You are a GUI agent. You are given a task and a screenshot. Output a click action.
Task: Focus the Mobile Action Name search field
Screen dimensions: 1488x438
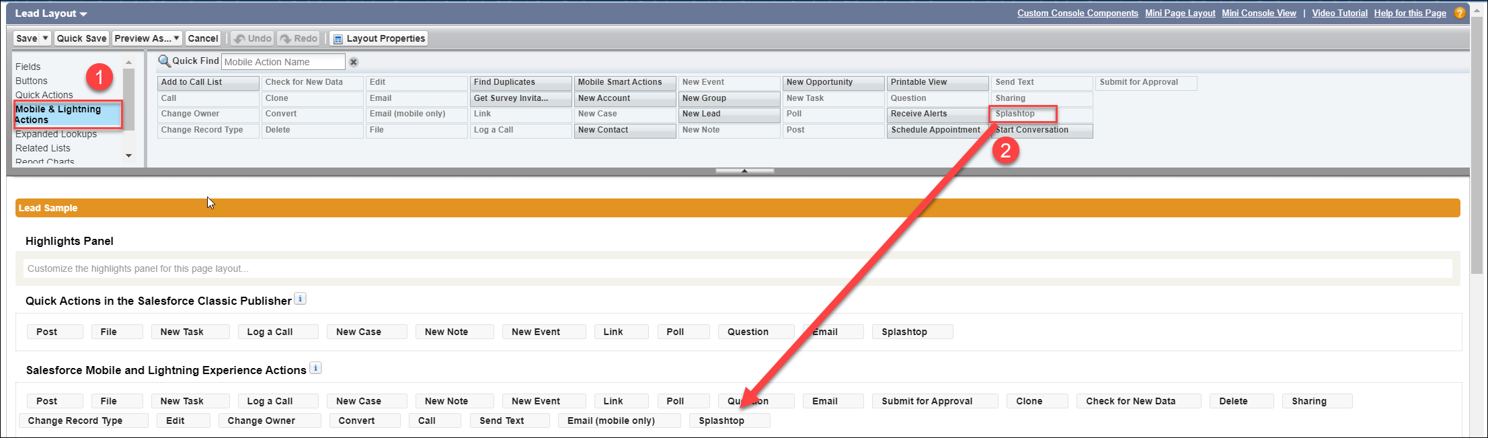point(283,62)
